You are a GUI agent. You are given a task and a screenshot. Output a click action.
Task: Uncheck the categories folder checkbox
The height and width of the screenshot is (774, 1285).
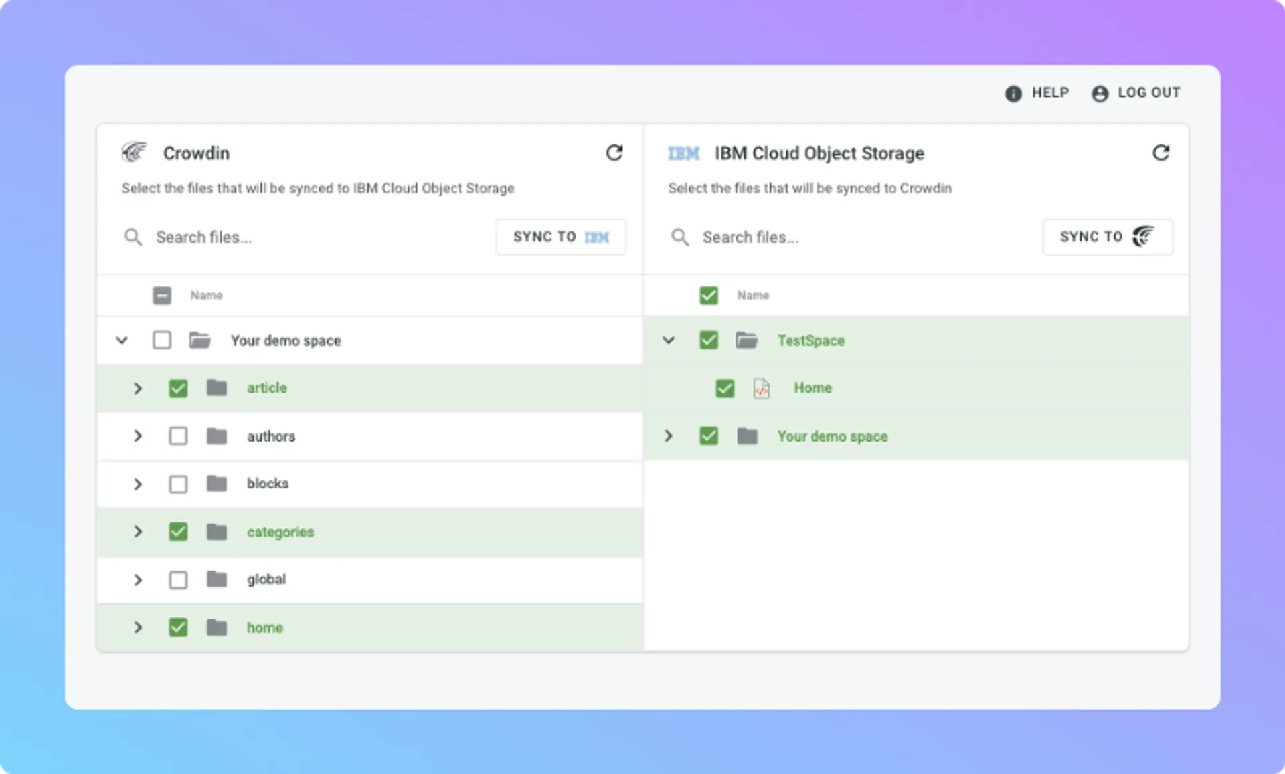coord(178,532)
